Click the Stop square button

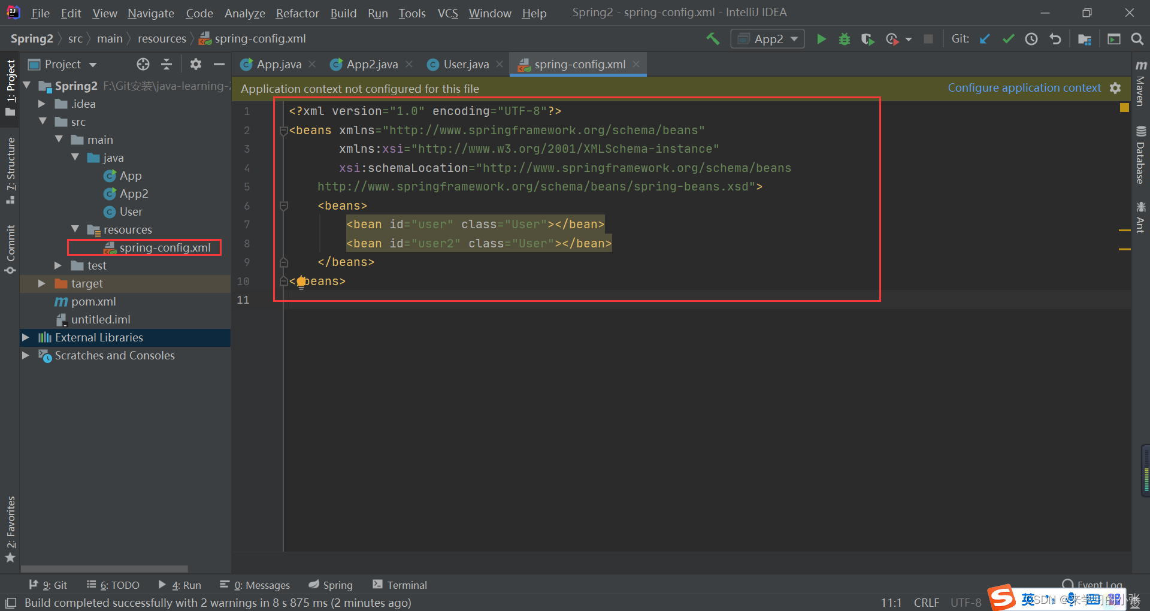(928, 39)
